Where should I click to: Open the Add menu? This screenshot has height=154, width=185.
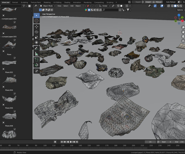(72, 6)
